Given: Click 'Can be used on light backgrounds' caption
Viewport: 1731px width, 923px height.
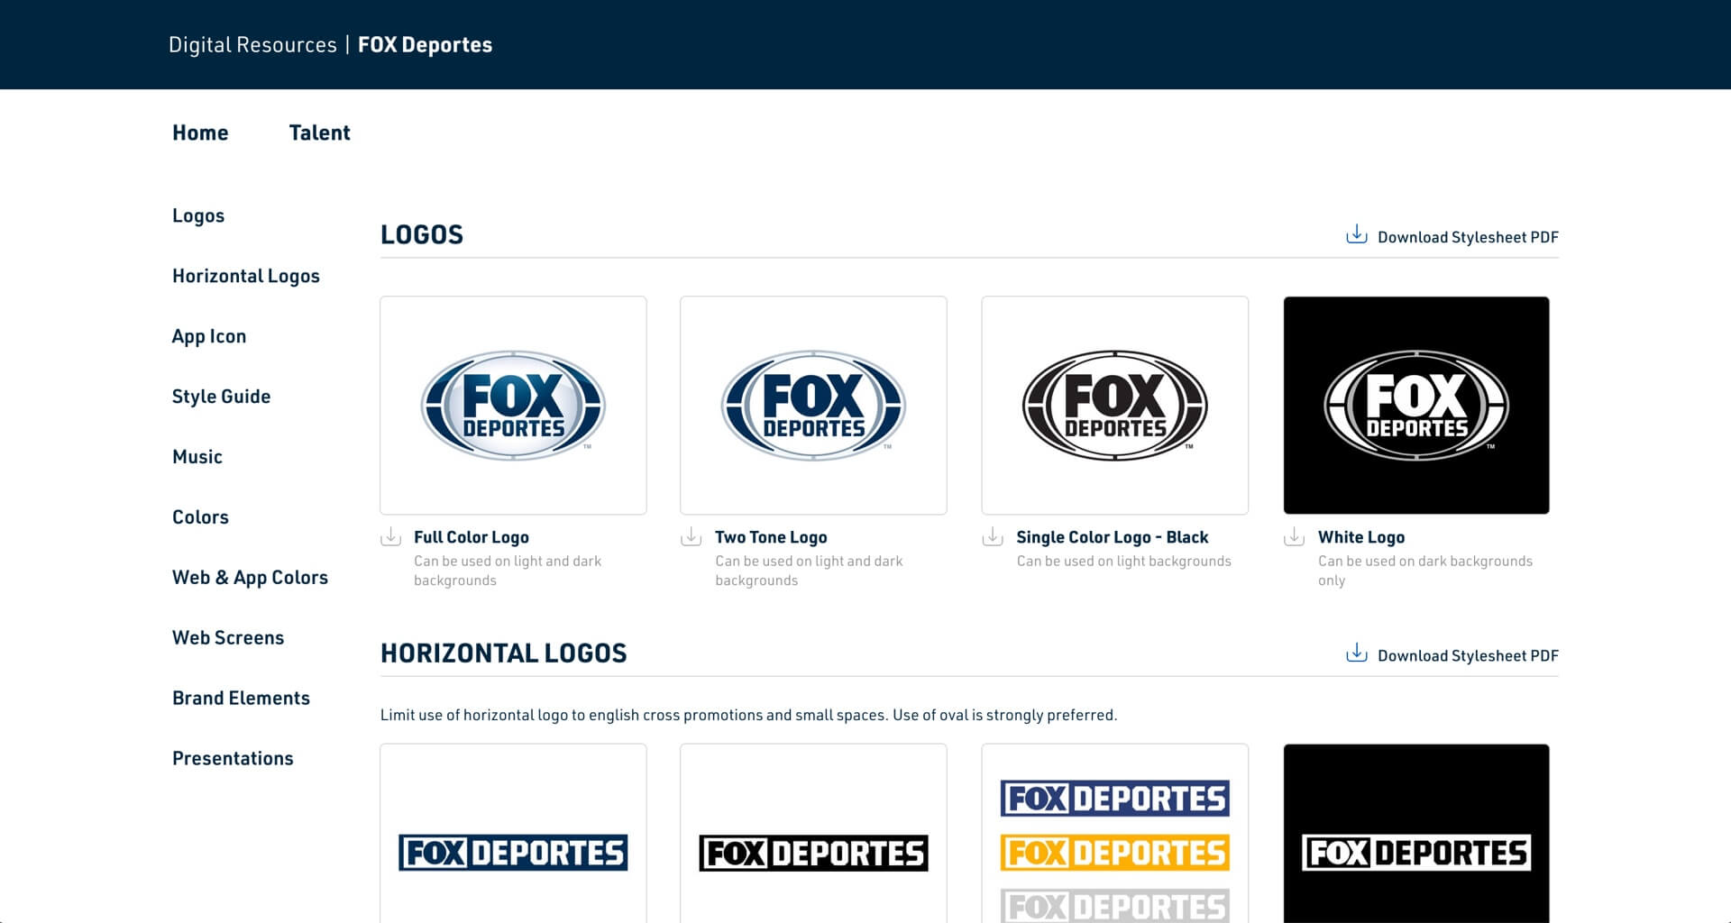Looking at the screenshot, I should click(1123, 561).
